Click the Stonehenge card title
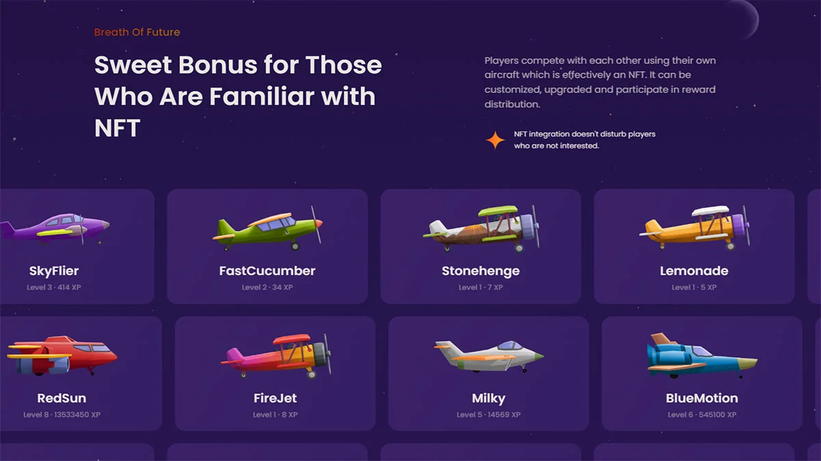The image size is (821, 461). (481, 271)
